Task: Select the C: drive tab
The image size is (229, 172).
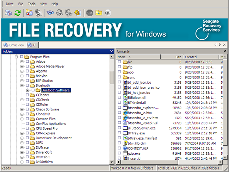Action: 32,45
